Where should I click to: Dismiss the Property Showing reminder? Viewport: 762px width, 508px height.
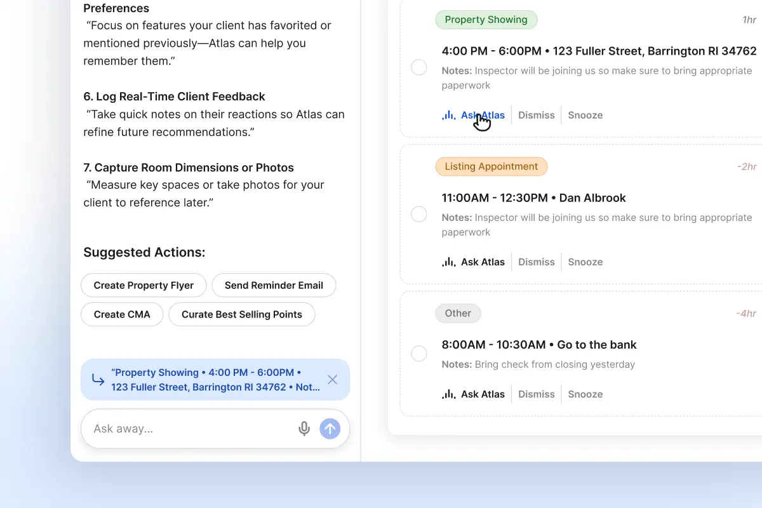tap(536, 115)
